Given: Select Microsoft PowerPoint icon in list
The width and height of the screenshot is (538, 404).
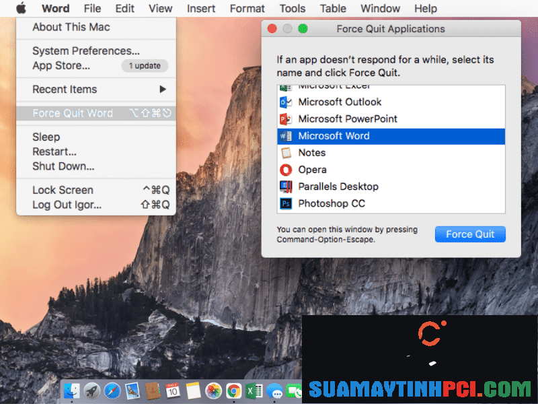Looking at the screenshot, I should [286, 119].
